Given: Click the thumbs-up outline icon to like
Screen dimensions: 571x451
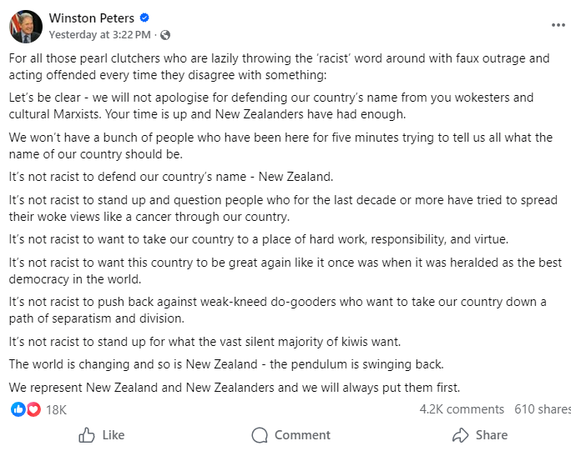Looking at the screenshot, I should coord(87,435).
